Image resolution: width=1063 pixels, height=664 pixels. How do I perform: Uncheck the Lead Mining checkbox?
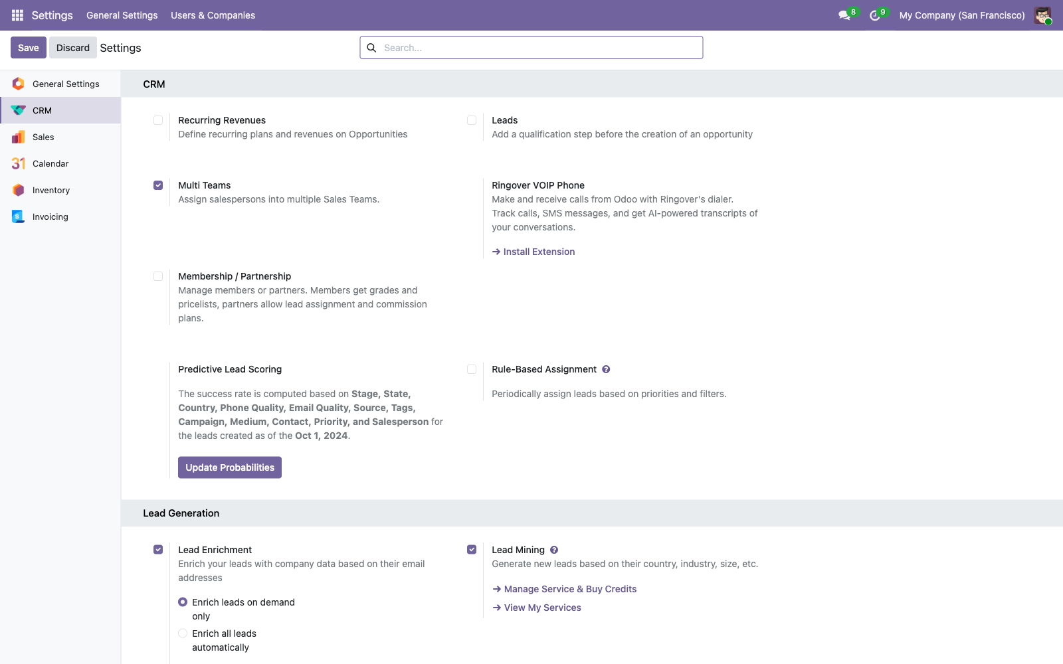click(x=472, y=550)
